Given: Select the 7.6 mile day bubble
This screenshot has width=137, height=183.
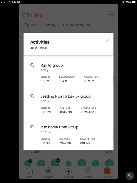Looking at the screenshot, I should coord(41,164).
